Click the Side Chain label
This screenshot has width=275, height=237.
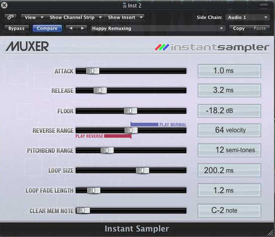pos(209,17)
